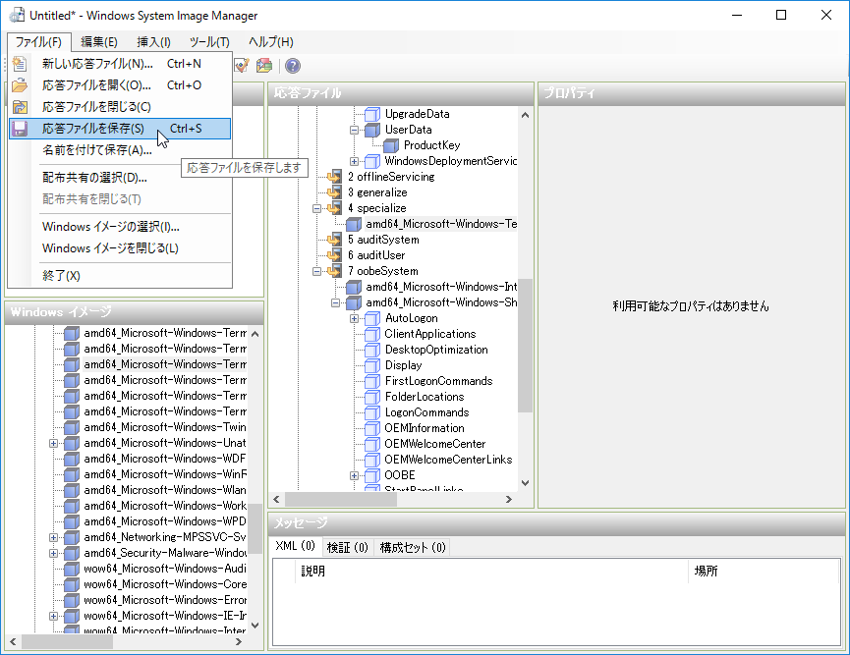Expand the WindowsDeploymentServices node

[x=354, y=161]
